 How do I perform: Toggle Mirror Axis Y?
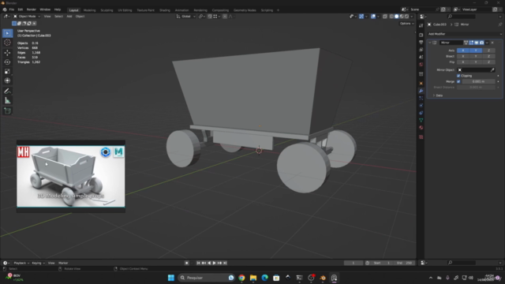click(476, 50)
